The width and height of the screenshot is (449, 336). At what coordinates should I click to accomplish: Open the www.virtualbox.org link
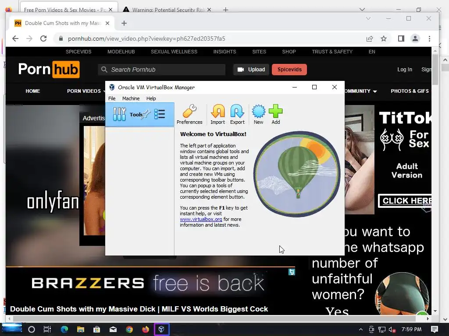click(201, 219)
